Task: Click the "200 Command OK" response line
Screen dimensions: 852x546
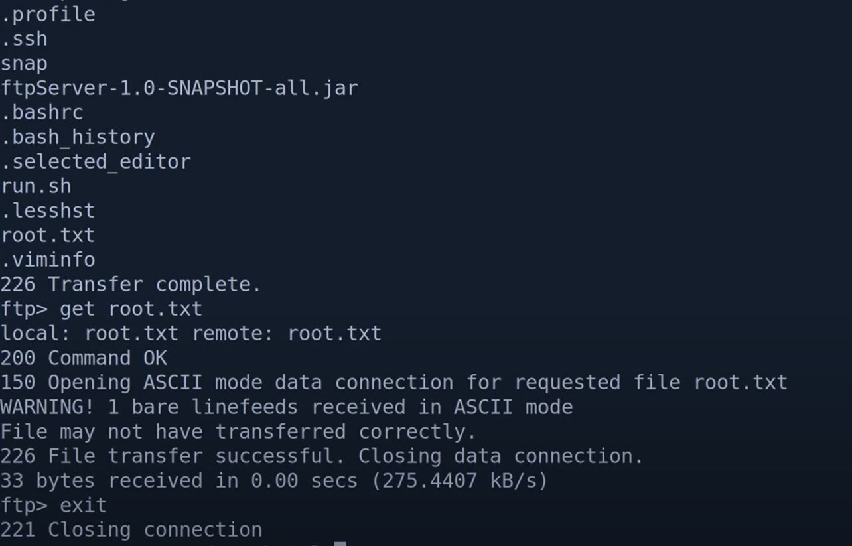Action: click(84, 358)
